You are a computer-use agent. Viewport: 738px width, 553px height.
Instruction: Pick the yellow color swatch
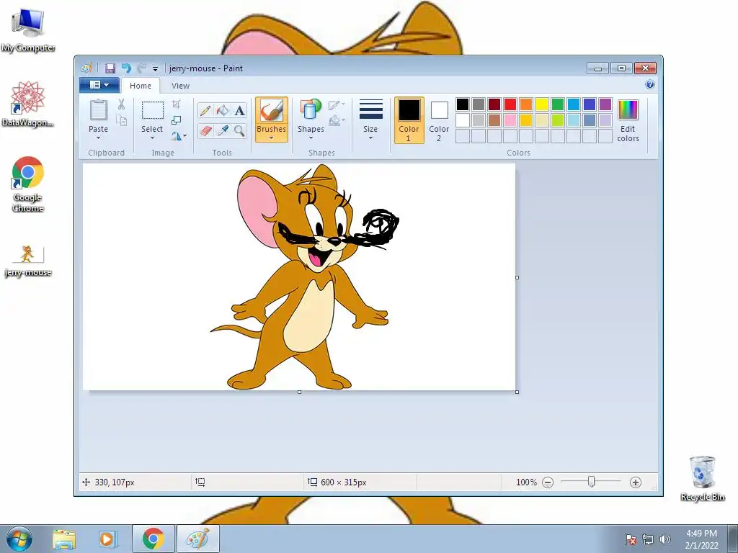point(542,104)
